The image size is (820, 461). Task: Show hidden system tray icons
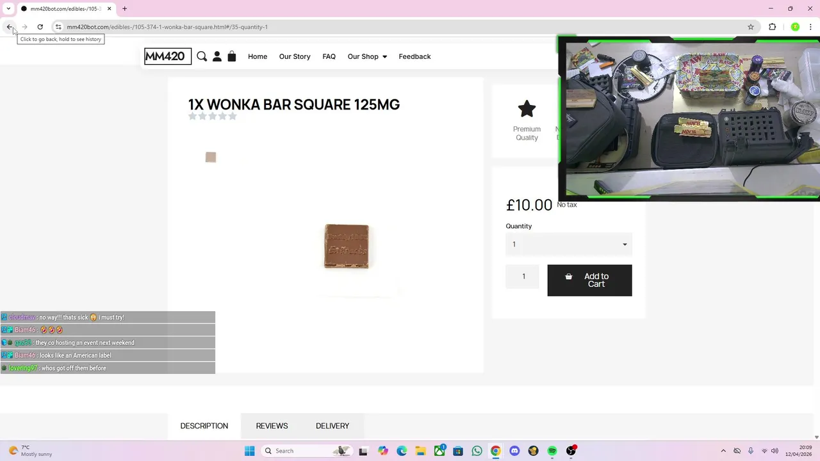(x=723, y=451)
